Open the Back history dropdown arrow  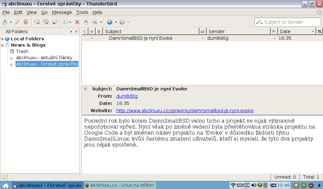(x=116, y=22)
